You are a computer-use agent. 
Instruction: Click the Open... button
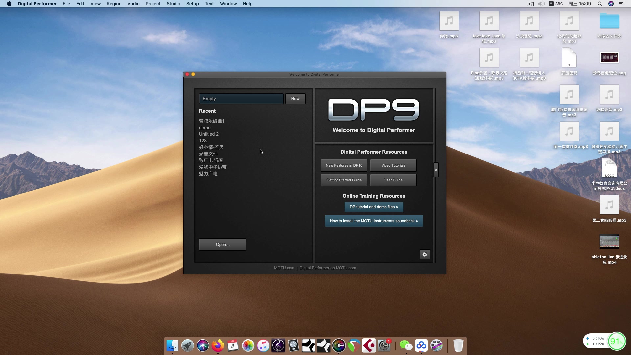pyautogui.click(x=223, y=245)
